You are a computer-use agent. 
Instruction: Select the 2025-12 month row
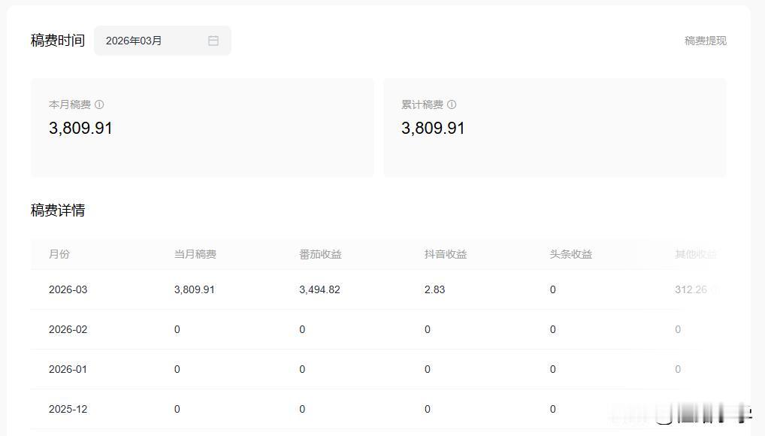[68, 409]
